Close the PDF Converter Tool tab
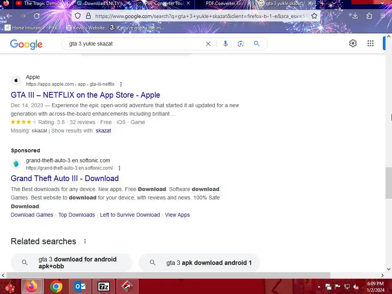This screenshot has height=294, width=392. tap(188, 3)
